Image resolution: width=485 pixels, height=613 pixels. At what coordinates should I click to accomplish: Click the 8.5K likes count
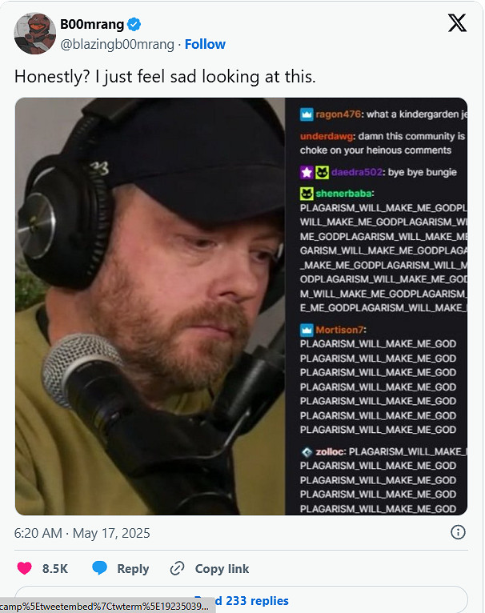(55, 568)
